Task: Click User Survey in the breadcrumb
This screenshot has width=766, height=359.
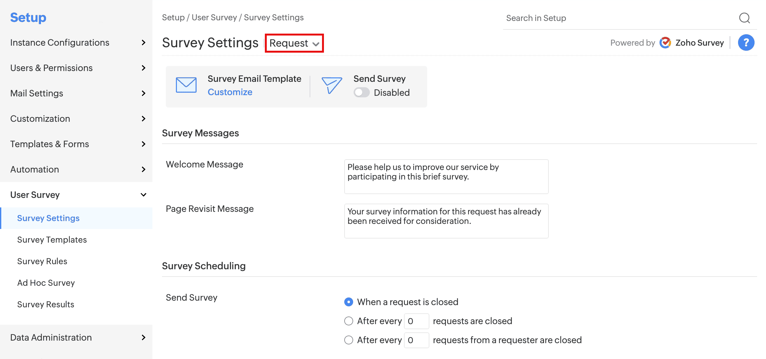Action: pos(214,17)
